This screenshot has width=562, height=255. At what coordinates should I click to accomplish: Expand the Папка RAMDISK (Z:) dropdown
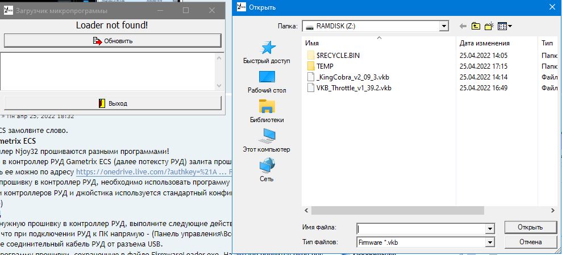[x=444, y=26]
